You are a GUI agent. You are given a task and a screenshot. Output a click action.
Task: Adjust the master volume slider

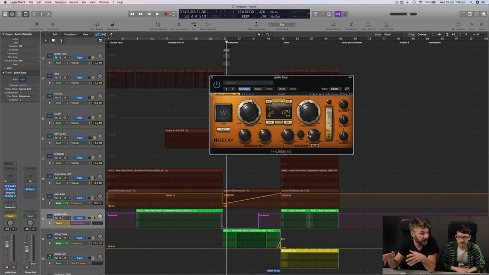tap(403, 14)
